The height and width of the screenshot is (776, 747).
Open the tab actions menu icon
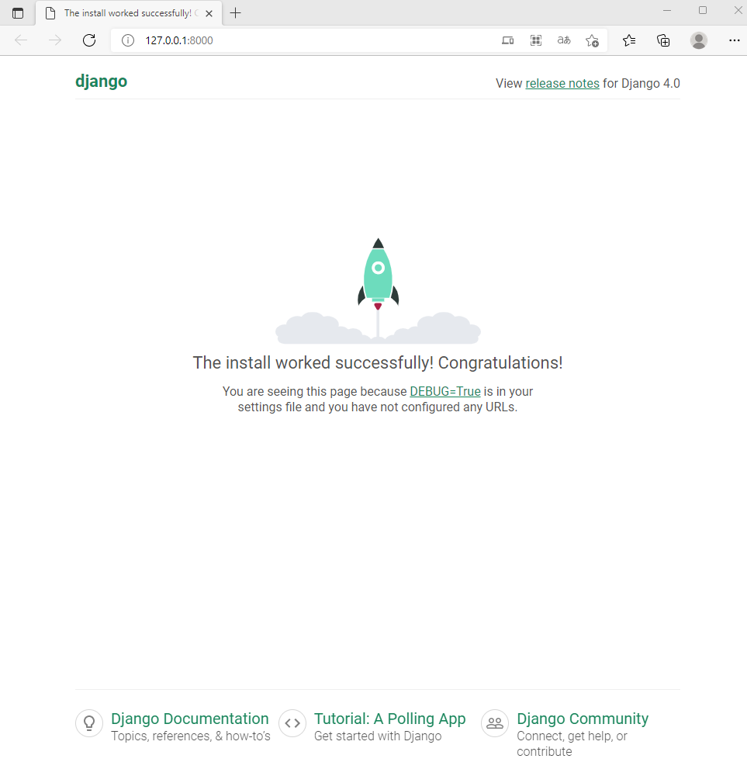point(18,13)
